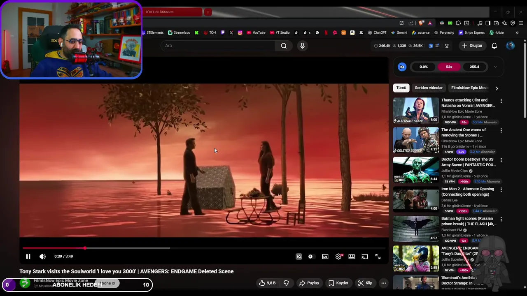Open Iron Man 2 Alternate Opening title
The width and height of the screenshot is (527, 296).
pyautogui.click(x=468, y=192)
